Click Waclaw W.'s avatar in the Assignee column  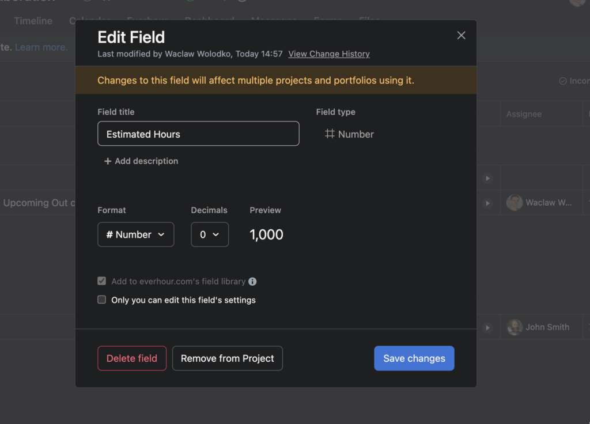tap(514, 202)
